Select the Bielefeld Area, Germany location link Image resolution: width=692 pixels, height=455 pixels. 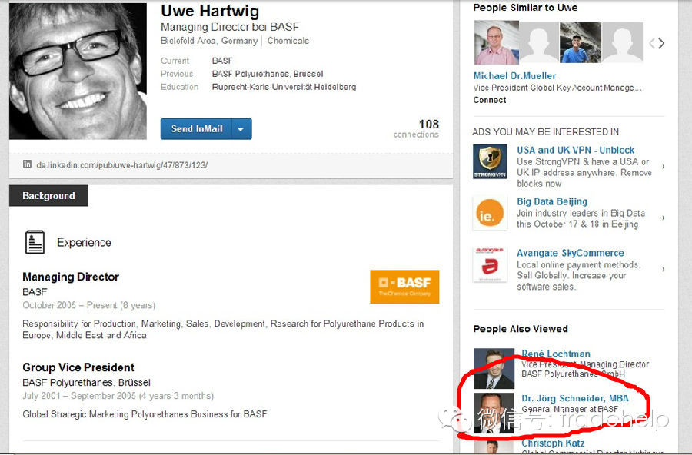pos(208,41)
